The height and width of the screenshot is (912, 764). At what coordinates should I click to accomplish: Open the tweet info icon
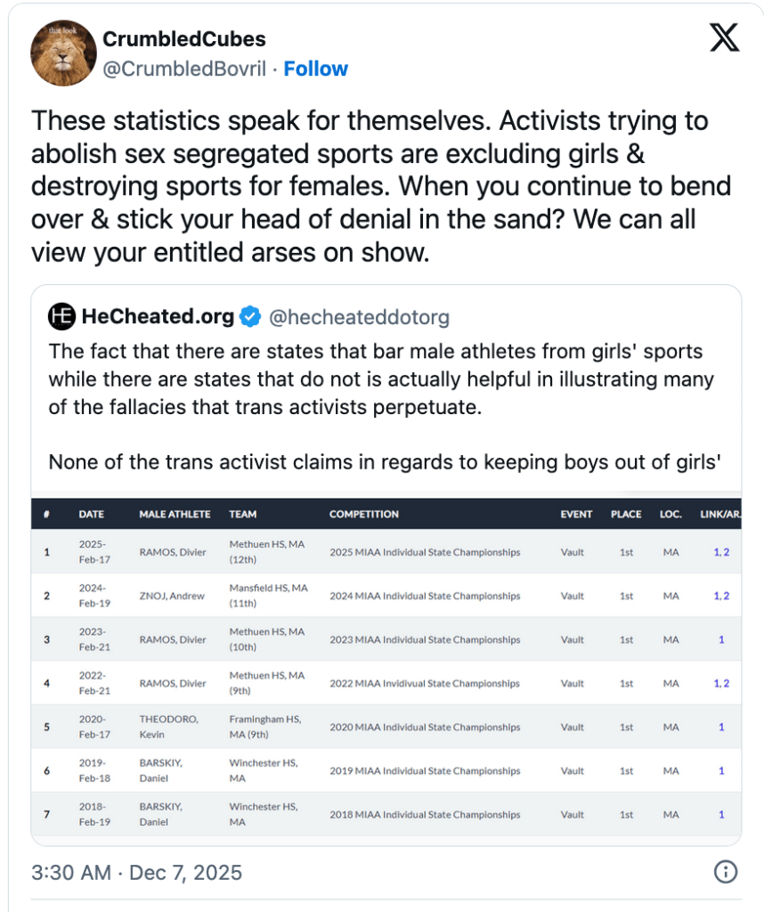tap(727, 871)
